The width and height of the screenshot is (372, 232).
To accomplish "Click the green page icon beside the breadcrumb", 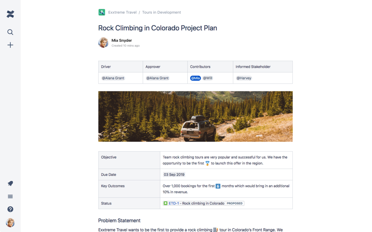I will click(102, 12).
